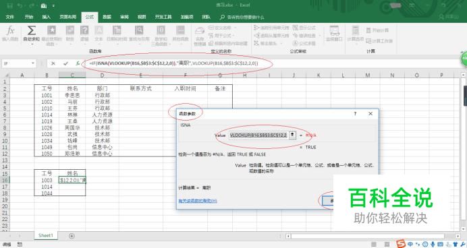
Task: Click the Select All corner of grid
Action: pyautogui.click(x=5, y=75)
